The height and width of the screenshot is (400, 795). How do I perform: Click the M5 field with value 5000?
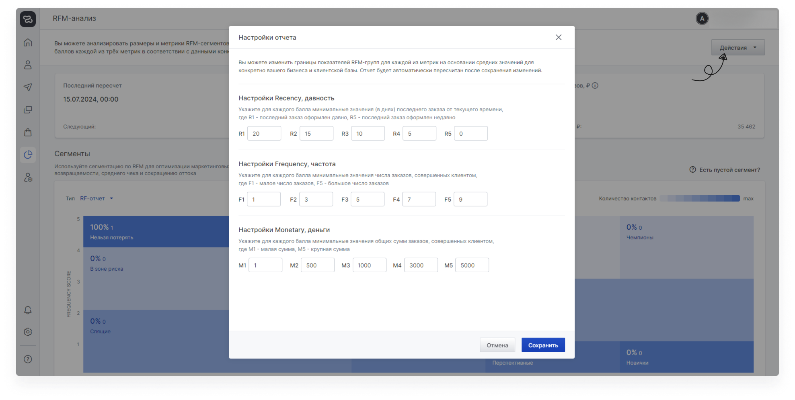pyautogui.click(x=472, y=265)
